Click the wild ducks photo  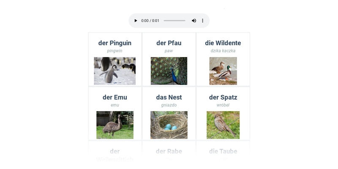coord(223,71)
